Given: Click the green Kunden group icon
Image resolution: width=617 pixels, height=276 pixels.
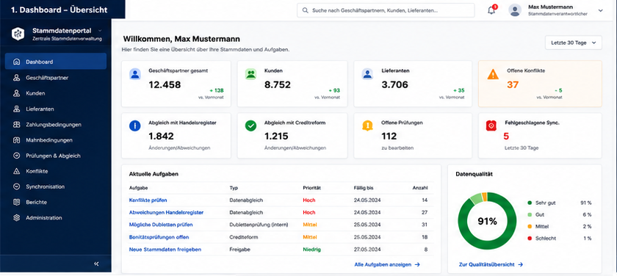Looking at the screenshot, I should click(250, 74).
